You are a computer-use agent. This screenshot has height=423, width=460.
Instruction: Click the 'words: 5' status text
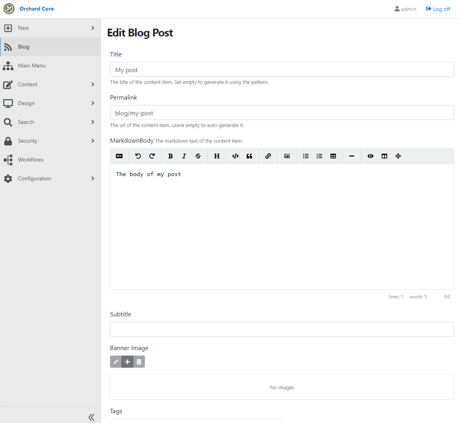click(418, 297)
